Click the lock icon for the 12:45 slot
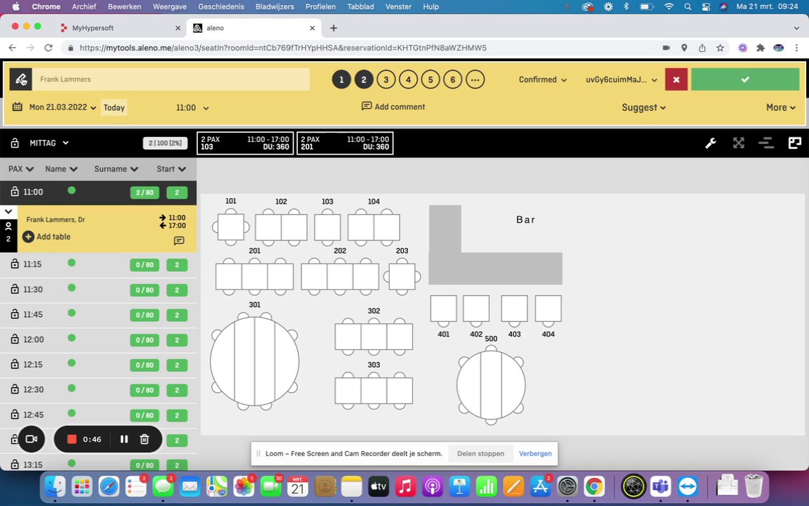 [15, 415]
